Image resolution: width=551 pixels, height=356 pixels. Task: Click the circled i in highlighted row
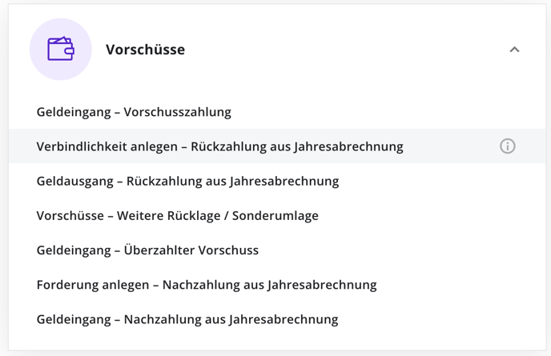click(508, 146)
